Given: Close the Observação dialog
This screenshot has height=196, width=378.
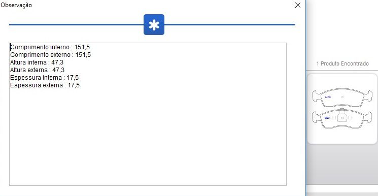Looking at the screenshot, I should pyautogui.click(x=298, y=5).
